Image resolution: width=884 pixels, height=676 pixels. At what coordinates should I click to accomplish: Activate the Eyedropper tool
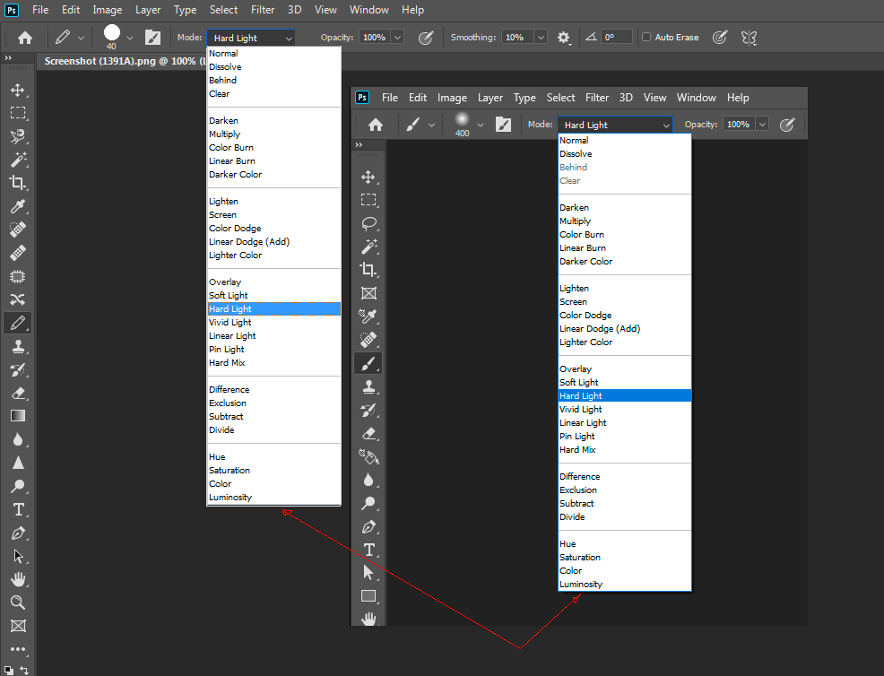point(18,205)
